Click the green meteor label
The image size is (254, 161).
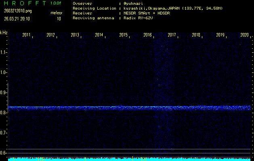tap(56, 13)
